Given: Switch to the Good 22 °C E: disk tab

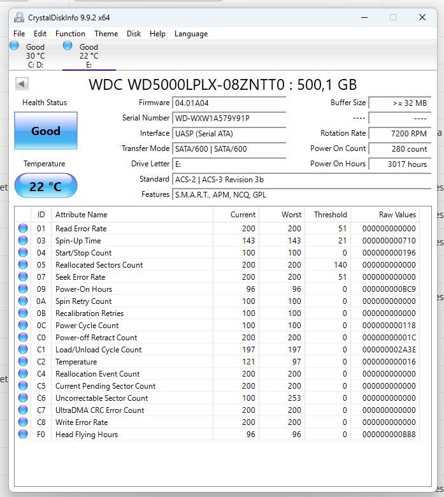Looking at the screenshot, I should pyautogui.click(x=89, y=55).
